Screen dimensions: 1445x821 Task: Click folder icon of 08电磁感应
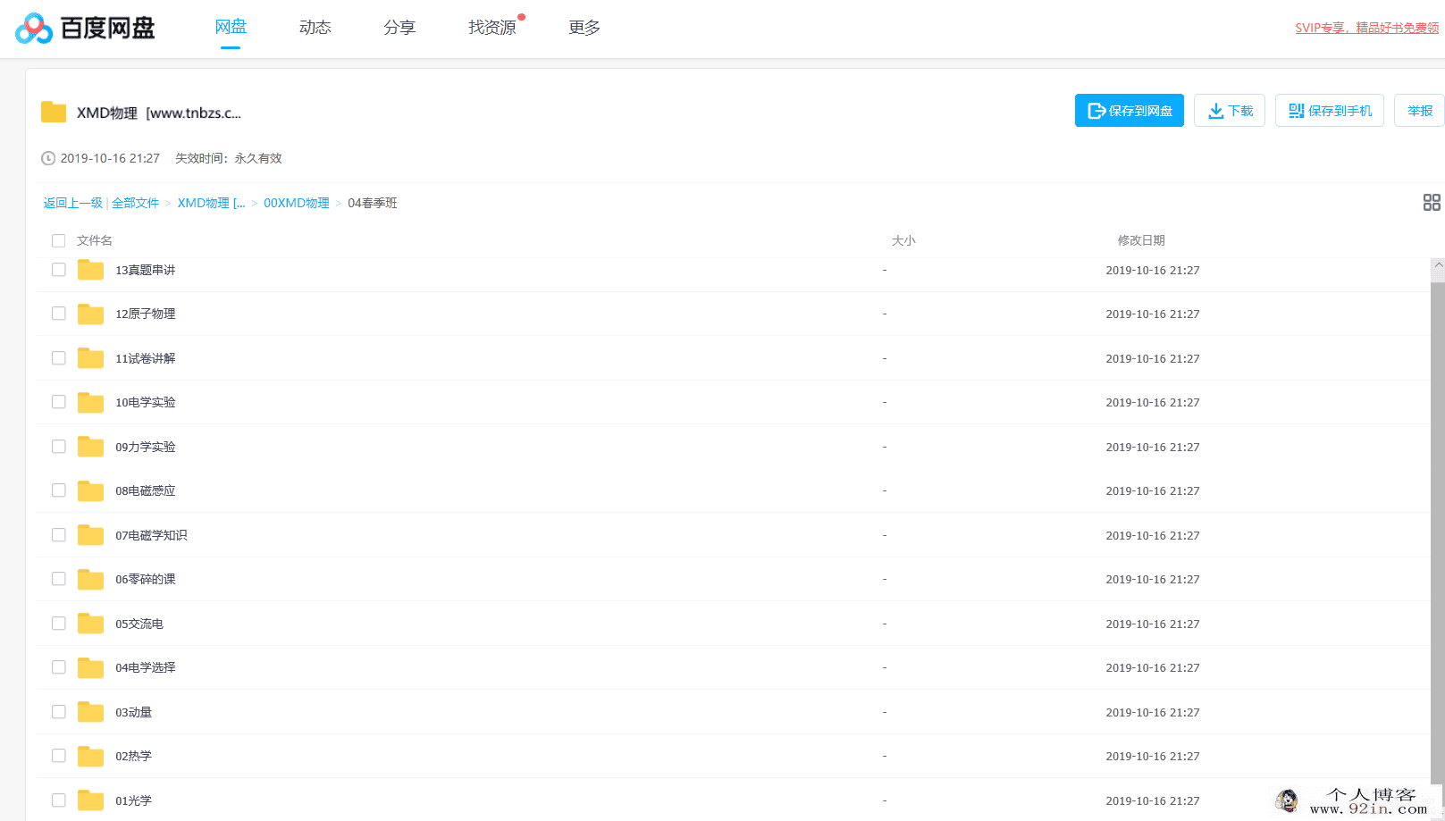click(90, 490)
